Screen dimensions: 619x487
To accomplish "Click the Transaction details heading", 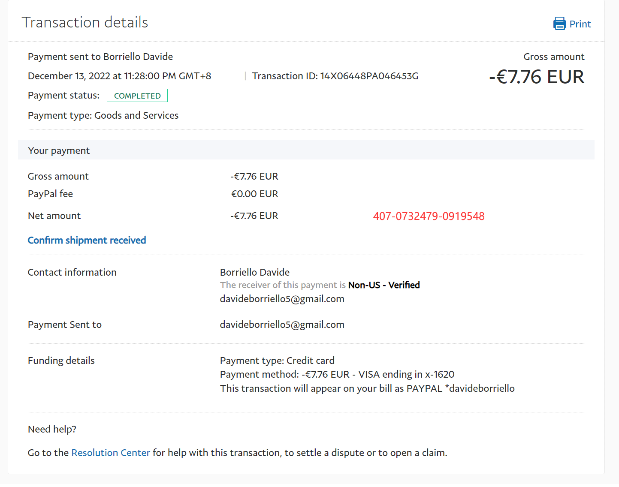I will tap(85, 22).
